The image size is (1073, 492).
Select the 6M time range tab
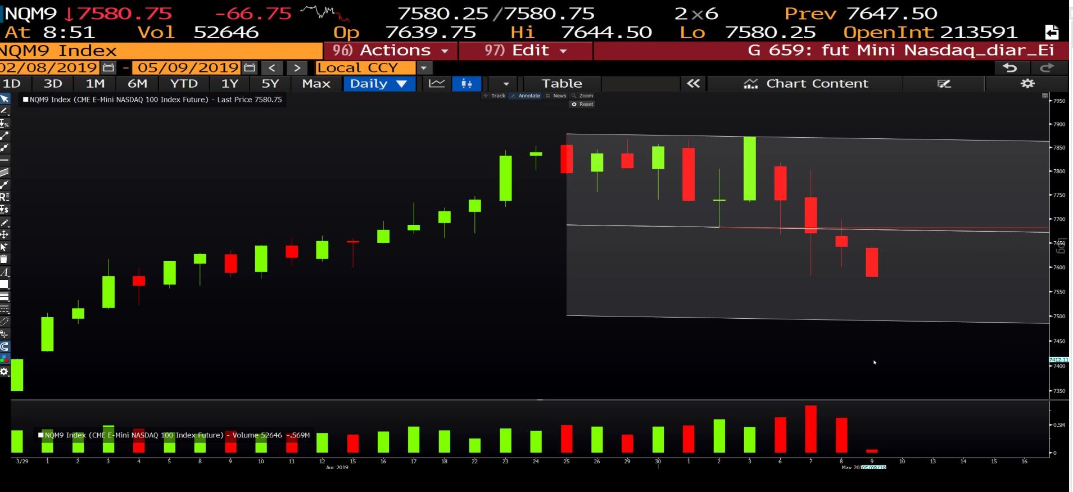(138, 84)
